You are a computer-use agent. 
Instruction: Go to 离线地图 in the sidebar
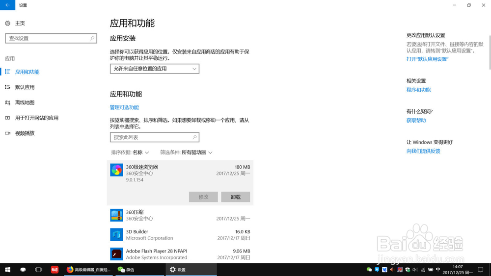(25, 102)
